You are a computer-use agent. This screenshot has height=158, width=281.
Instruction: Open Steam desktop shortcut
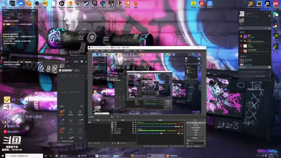pyautogui.click(x=86, y=4)
